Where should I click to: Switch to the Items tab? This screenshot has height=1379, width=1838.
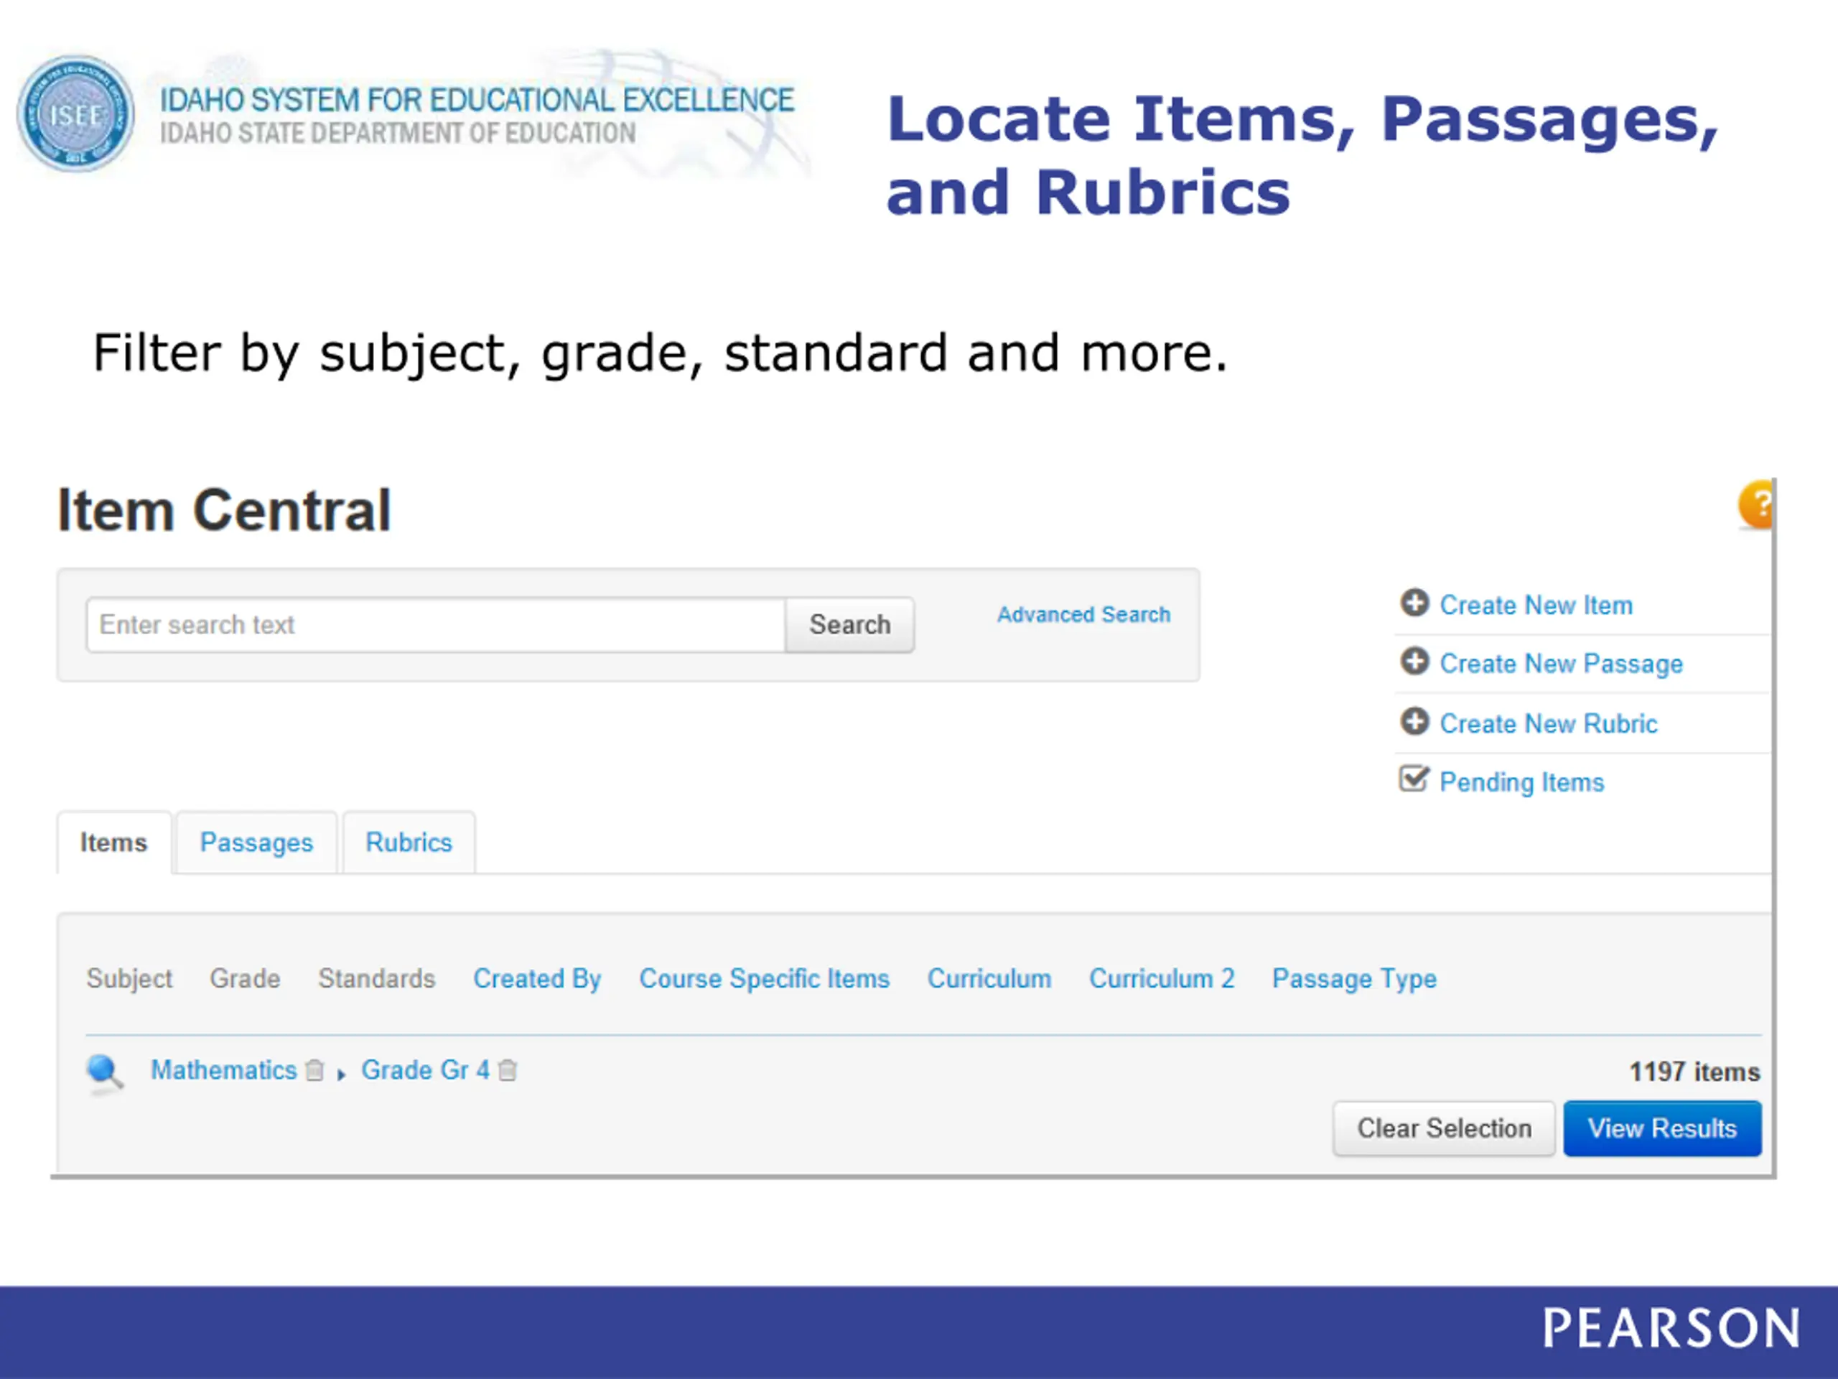[114, 843]
